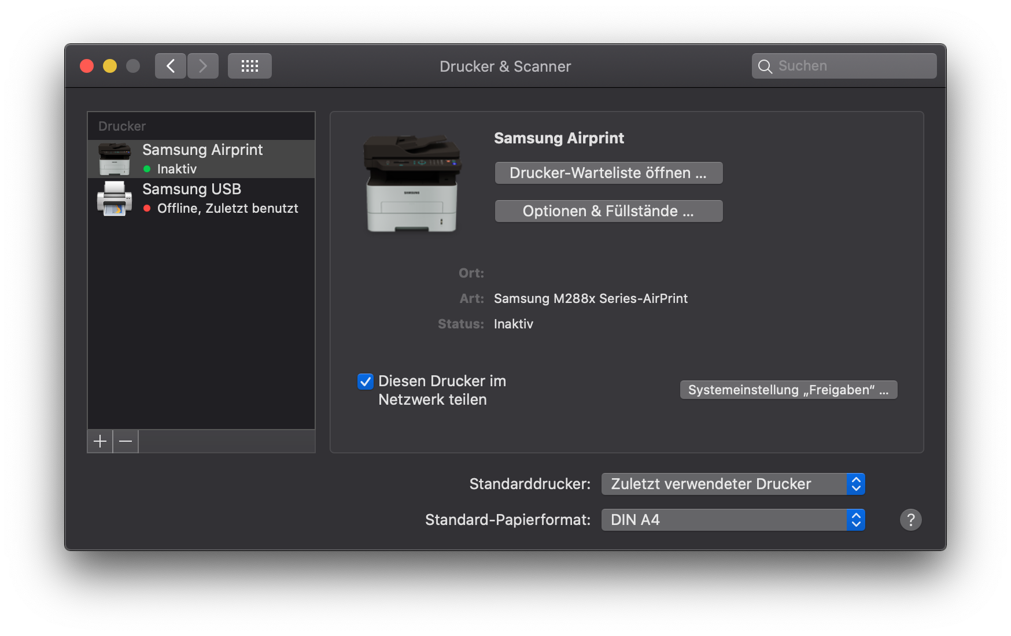Minimize window with yellow button
The height and width of the screenshot is (636, 1011).
[110, 66]
